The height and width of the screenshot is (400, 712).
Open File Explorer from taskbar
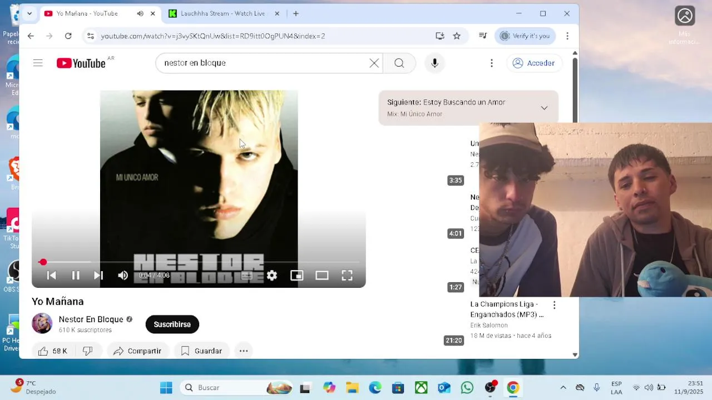pos(352,388)
